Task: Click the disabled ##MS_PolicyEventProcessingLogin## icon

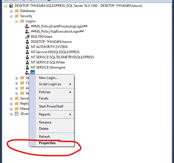Action: pos(27,26)
